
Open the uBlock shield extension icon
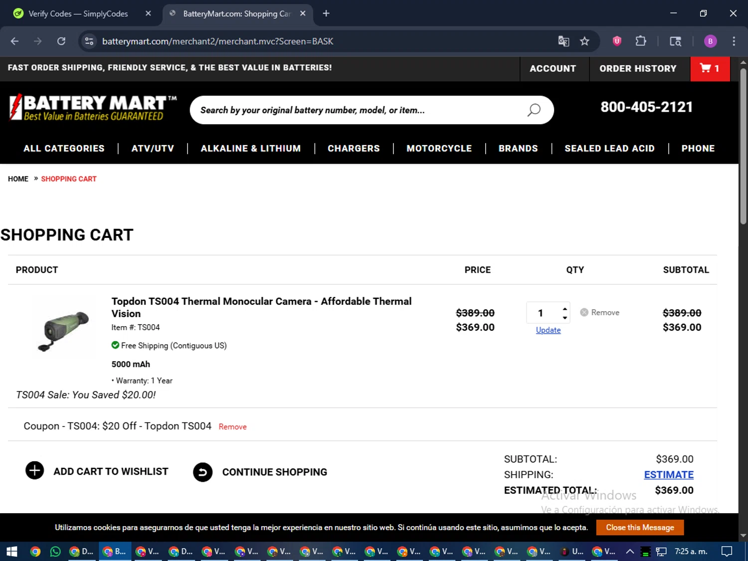[617, 41]
